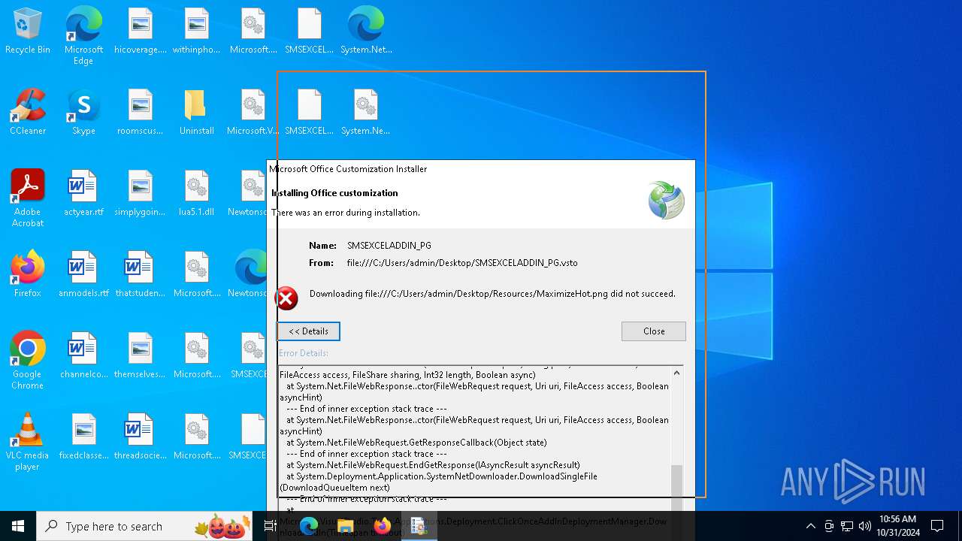Show hidden tray icons chevron
The width and height of the screenshot is (962, 541).
tap(810, 526)
